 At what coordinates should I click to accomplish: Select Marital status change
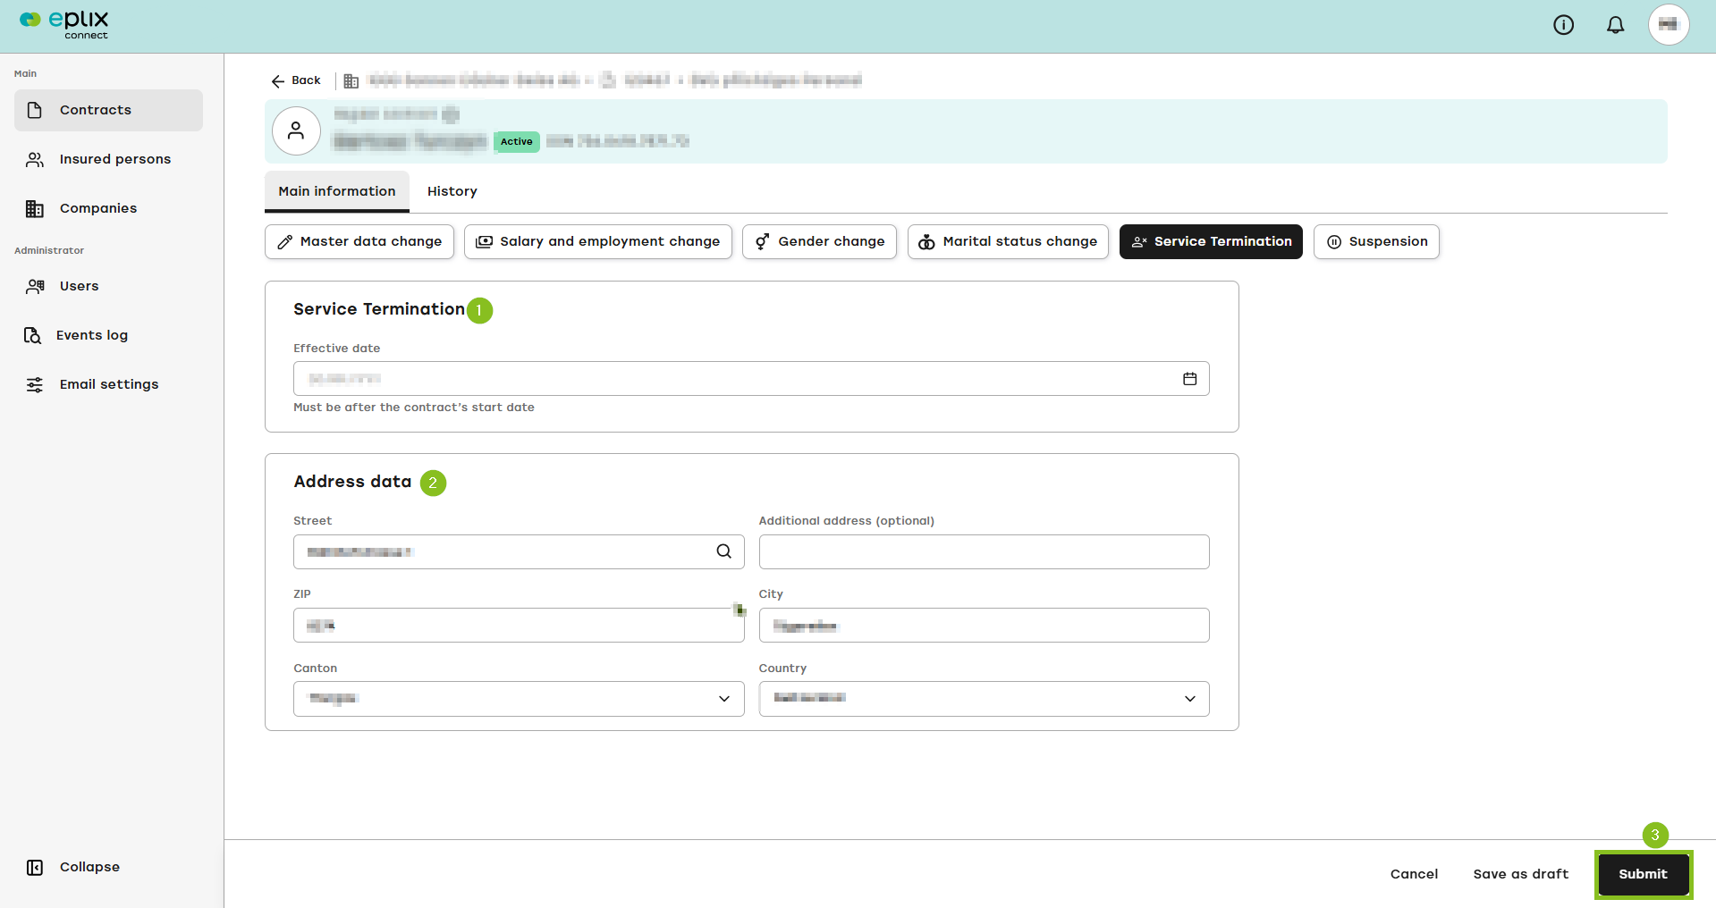point(1008,242)
